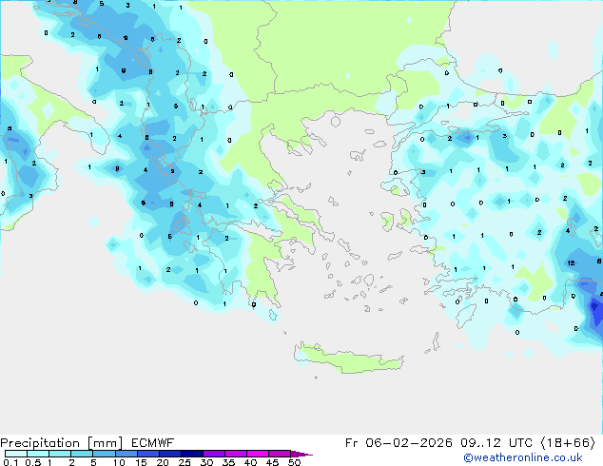This screenshot has width=603, height=466.
Task: Click the '0.5' legend scale label
Action: click(33, 462)
